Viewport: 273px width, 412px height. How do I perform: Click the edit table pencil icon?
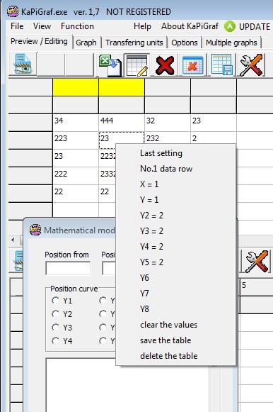136,65
